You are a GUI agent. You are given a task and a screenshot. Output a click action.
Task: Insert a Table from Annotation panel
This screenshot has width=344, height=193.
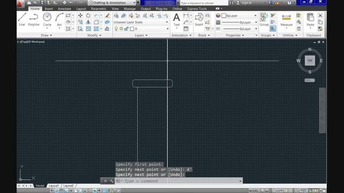[186, 28]
